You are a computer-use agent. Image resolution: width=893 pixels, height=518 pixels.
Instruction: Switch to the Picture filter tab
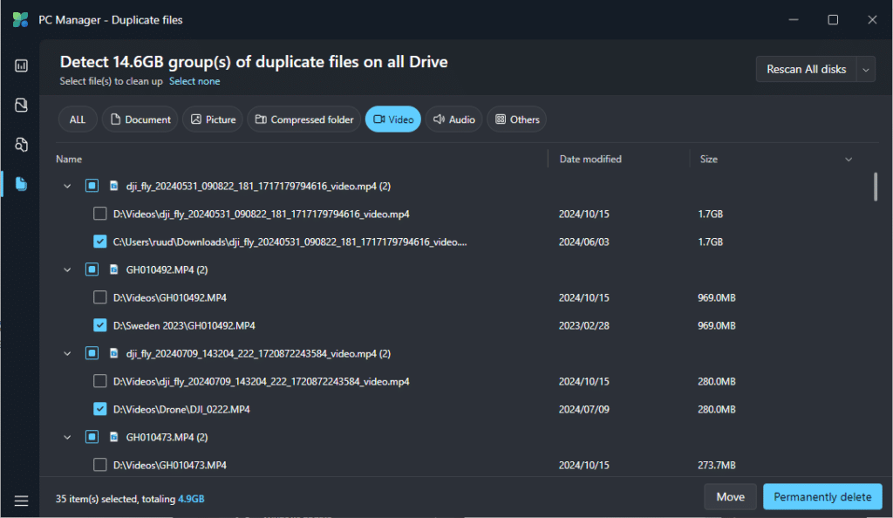(x=213, y=119)
